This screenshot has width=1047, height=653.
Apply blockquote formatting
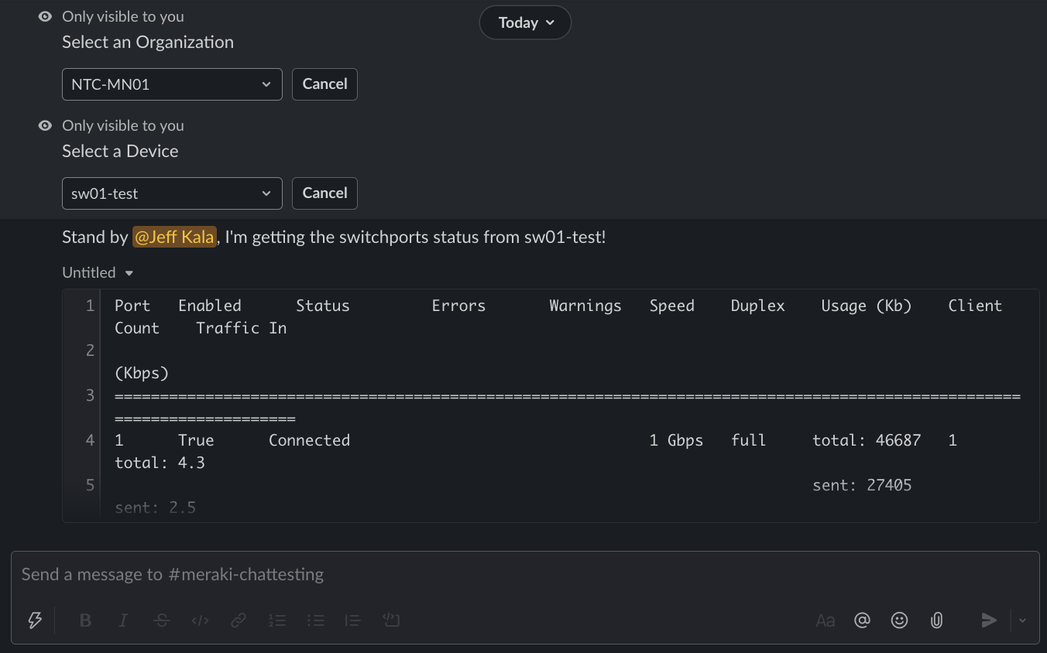point(353,620)
